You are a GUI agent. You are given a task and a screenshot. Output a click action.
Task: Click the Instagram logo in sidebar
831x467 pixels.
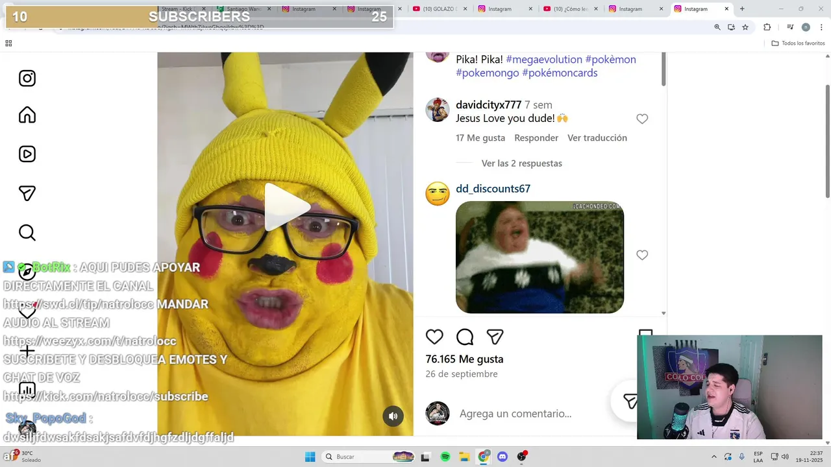pyautogui.click(x=27, y=78)
